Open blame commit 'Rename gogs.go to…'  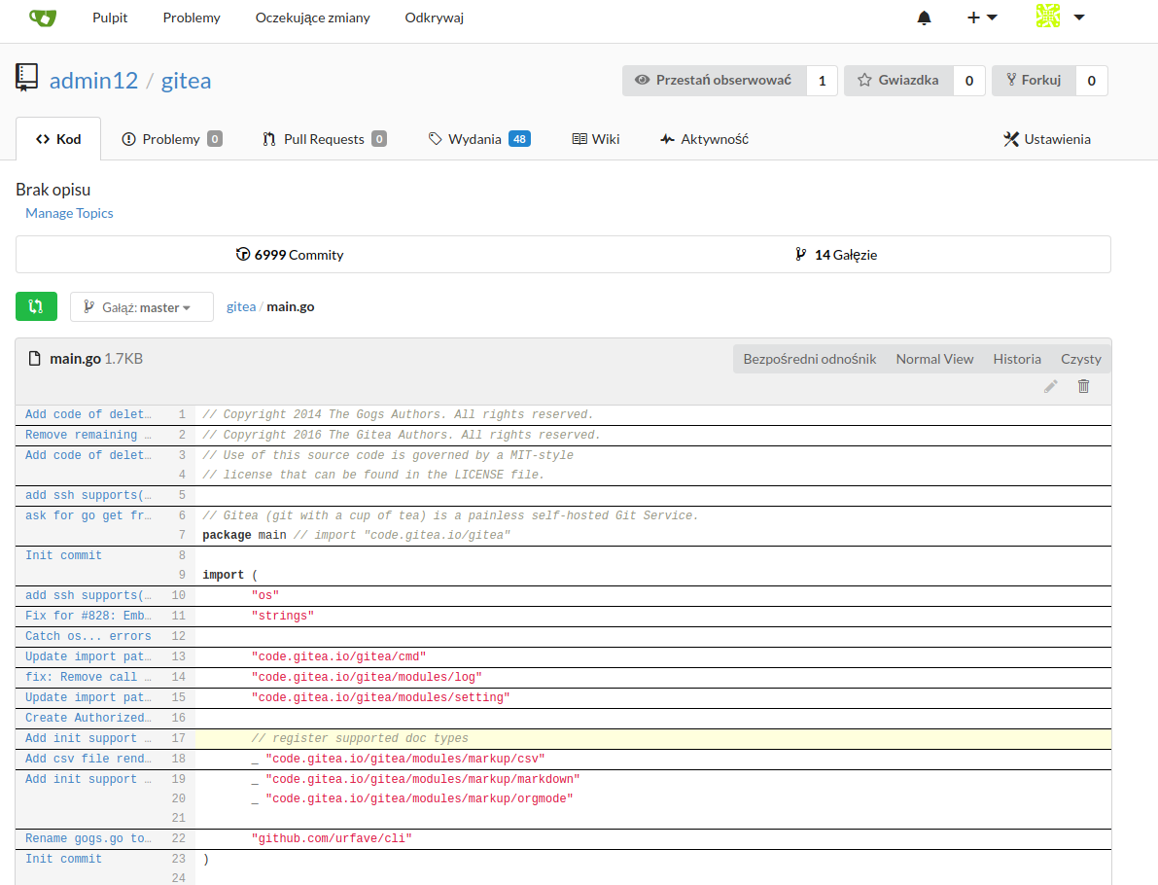pyautogui.click(x=88, y=838)
